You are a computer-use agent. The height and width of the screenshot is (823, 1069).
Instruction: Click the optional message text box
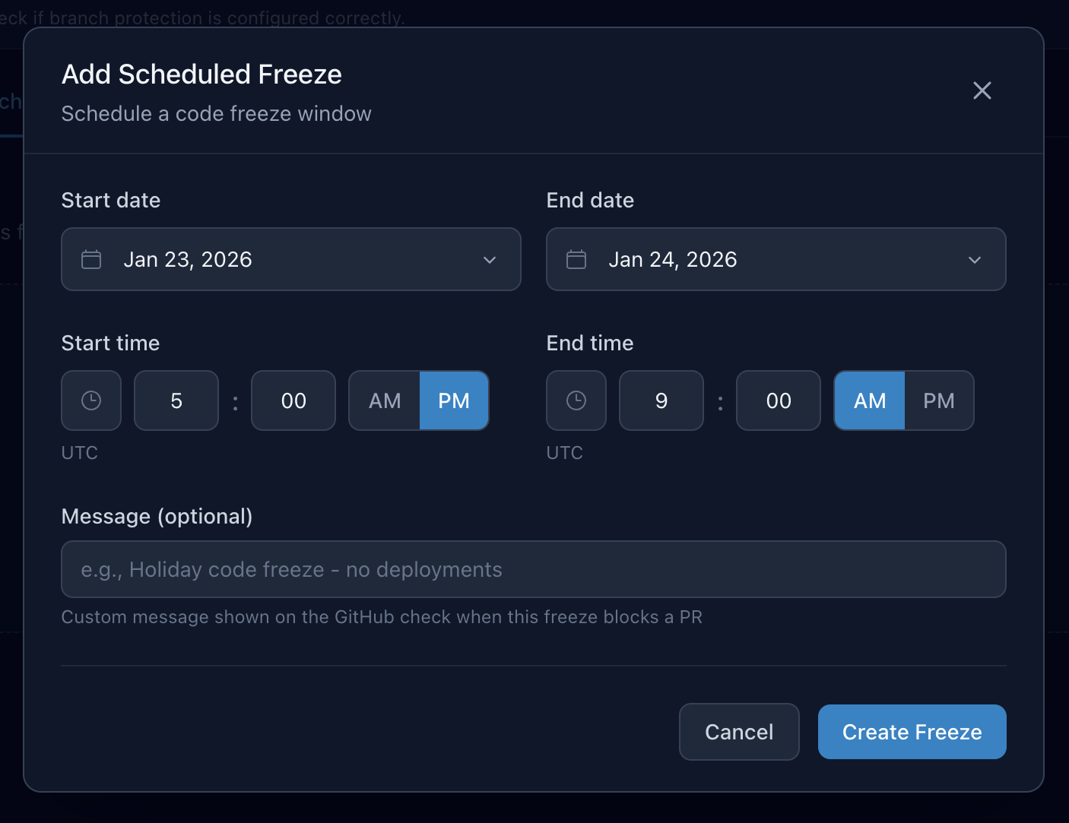(533, 569)
